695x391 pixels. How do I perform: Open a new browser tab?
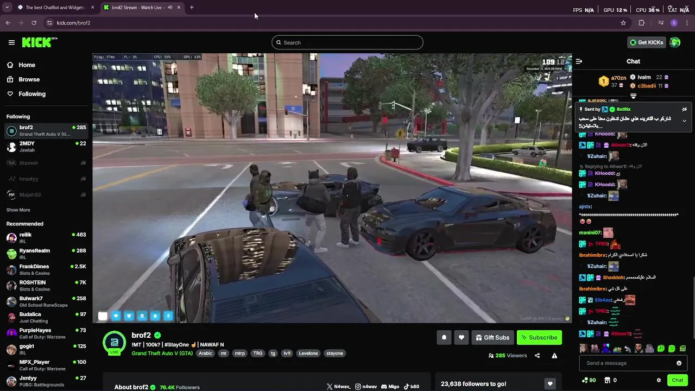[192, 8]
